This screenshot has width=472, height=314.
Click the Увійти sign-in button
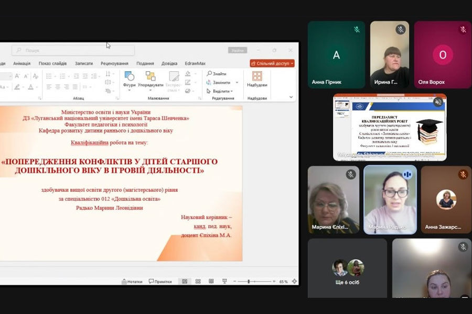(237, 50)
